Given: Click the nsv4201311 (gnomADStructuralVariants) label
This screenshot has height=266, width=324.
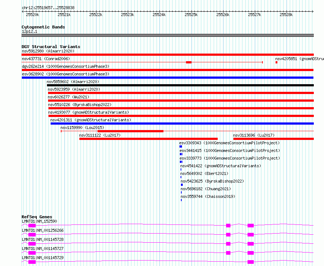Looking at the screenshot, I should [91, 120].
